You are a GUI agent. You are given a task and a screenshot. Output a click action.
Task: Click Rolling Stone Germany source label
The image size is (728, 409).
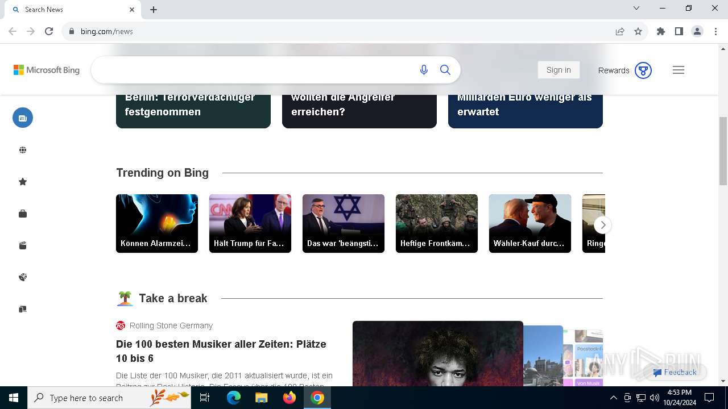[x=171, y=325]
